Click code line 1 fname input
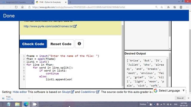 coord(63,56)
